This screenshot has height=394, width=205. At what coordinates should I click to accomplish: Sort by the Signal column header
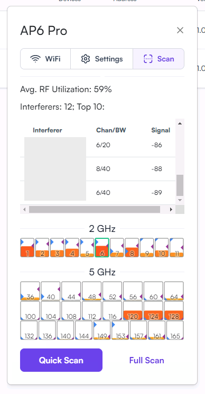(161, 130)
